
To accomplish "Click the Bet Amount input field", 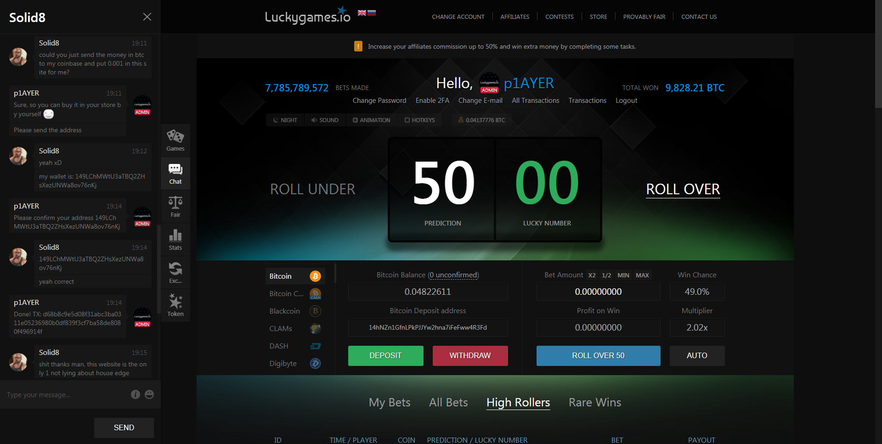I will 599,292.
